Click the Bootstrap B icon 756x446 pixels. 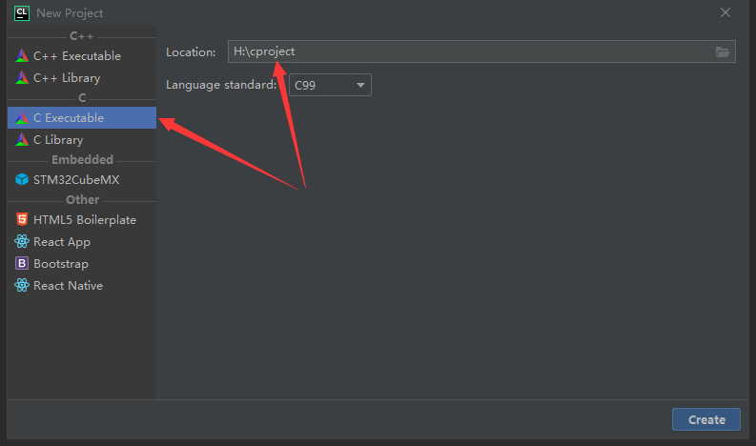23,264
